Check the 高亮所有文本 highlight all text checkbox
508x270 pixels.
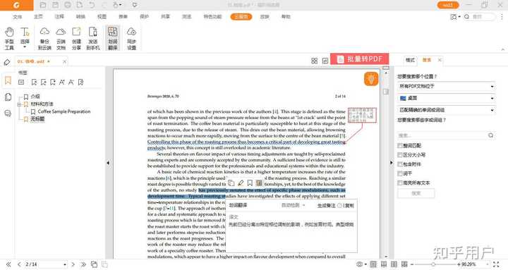coord(400,183)
